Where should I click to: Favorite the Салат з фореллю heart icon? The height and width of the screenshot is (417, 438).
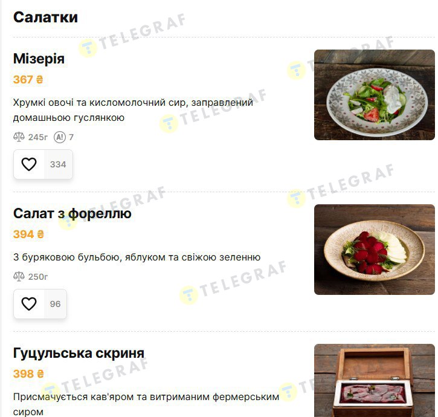coord(29,303)
